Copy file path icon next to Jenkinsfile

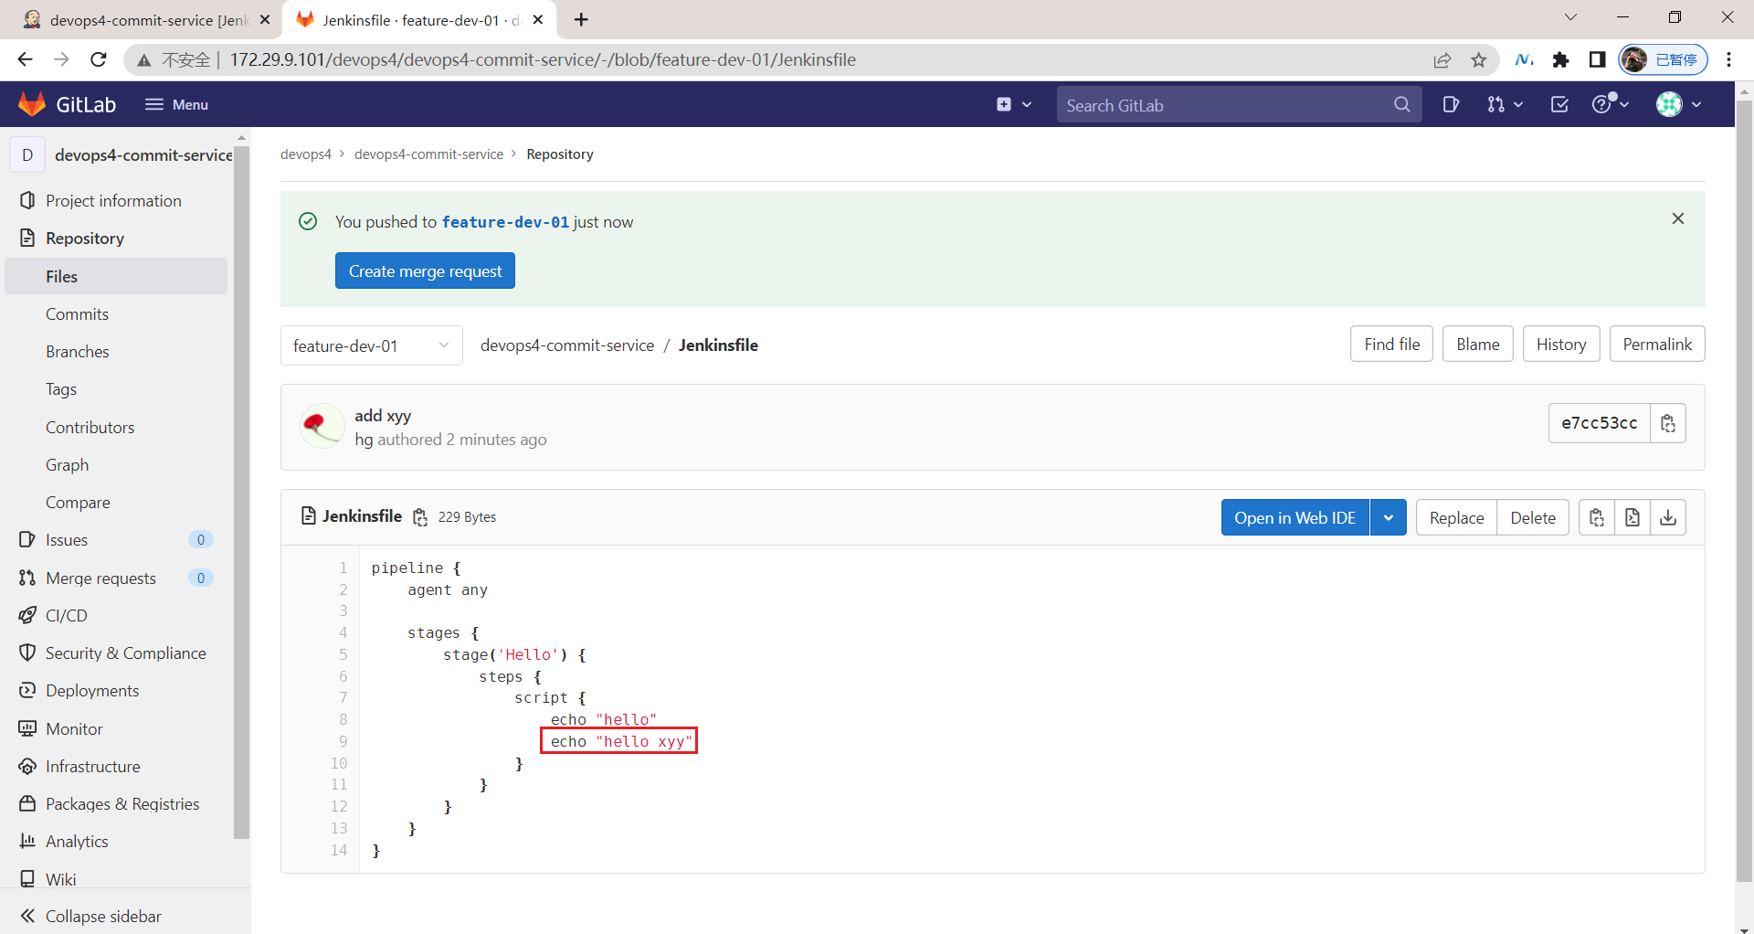(420, 517)
